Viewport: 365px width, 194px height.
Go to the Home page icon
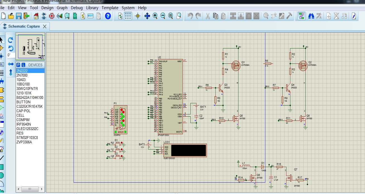pyautogui.click(x=36, y=16)
